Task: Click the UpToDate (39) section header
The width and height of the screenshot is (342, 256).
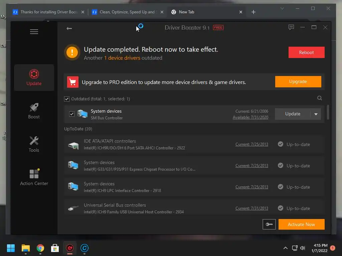Action: tap(78, 129)
